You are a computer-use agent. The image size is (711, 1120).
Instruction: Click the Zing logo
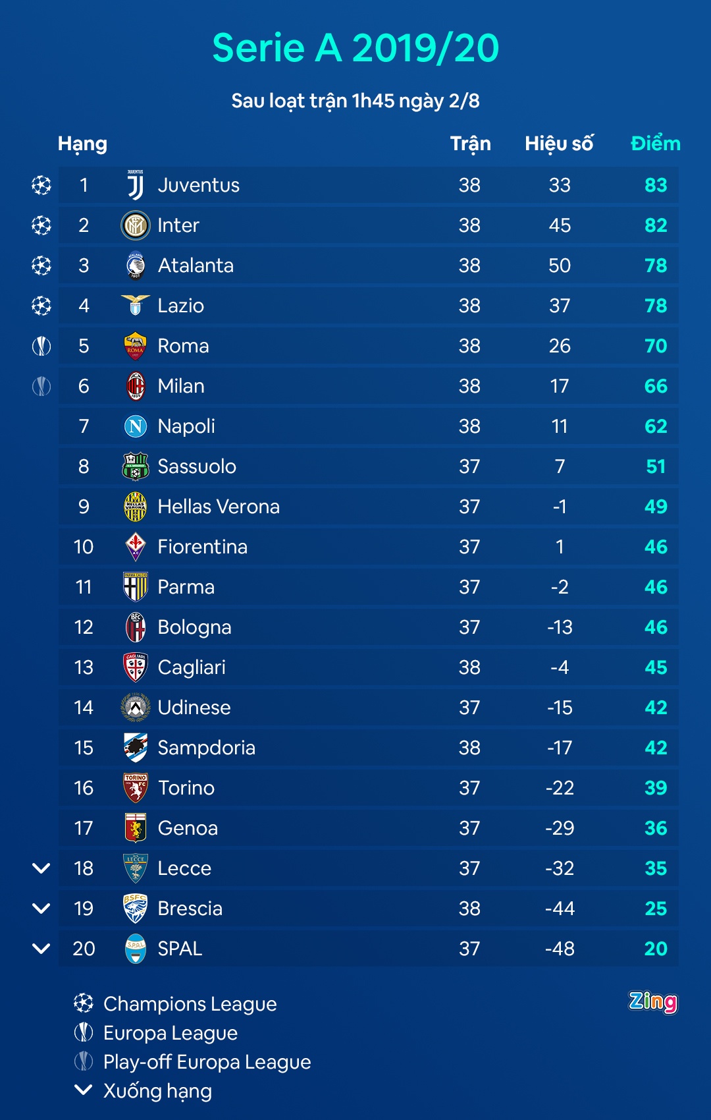pos(652,1002)
